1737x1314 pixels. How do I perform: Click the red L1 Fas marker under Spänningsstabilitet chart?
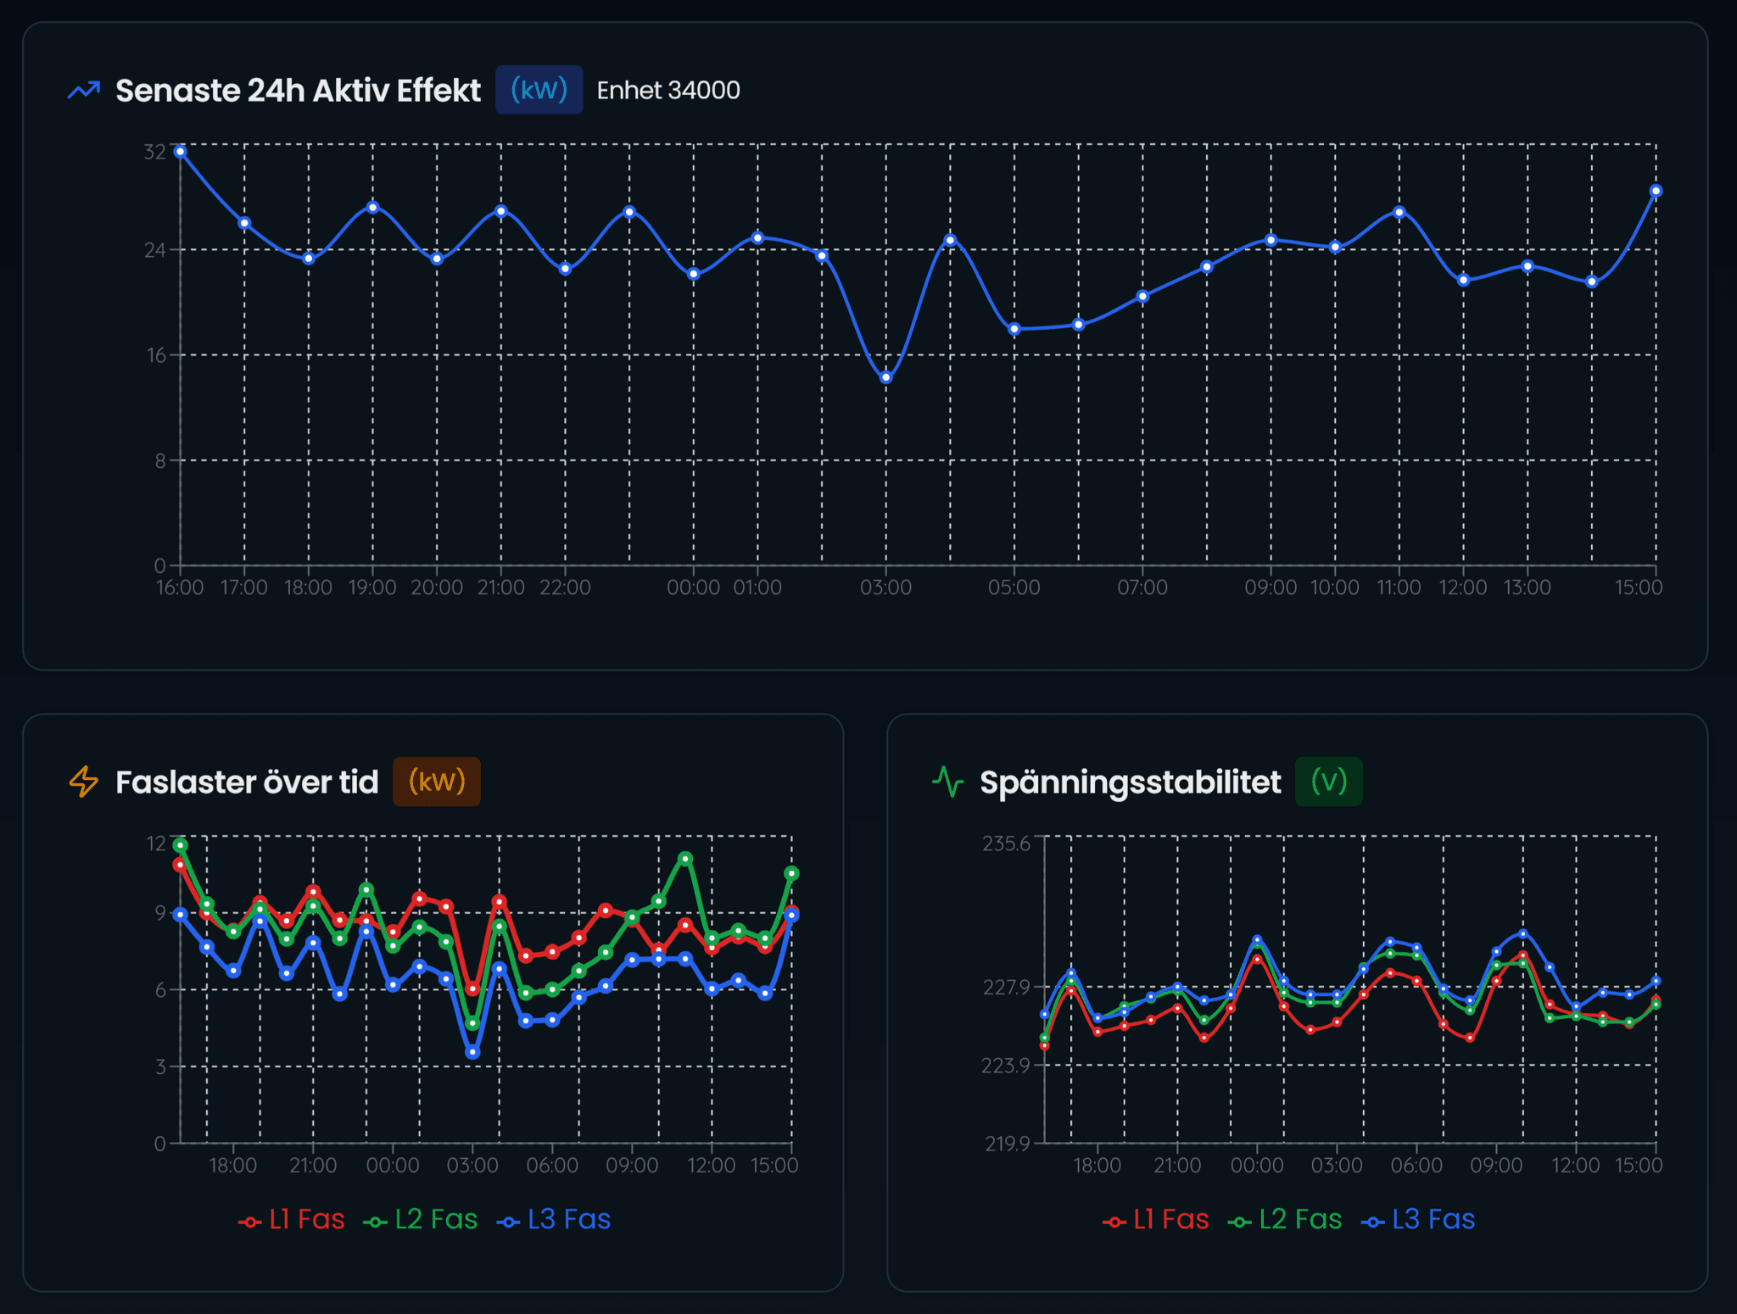(1114, 1220)
